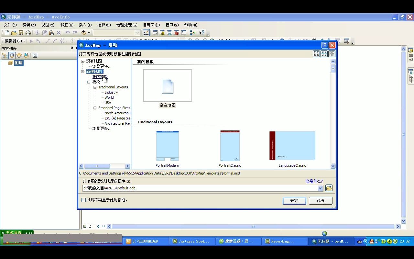This screenshot has height=259, width=414.
Task: Select the Industry tree item
Action: click(111, 92)
